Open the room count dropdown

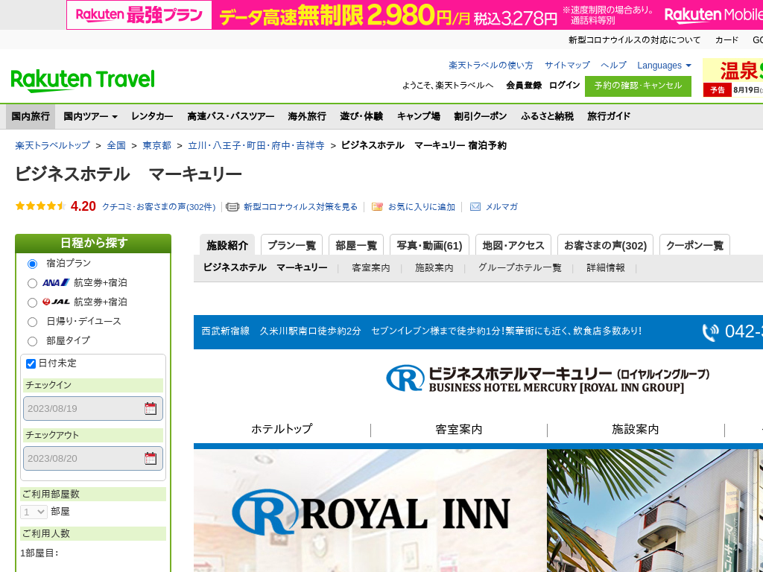pyautogui.click(x=34, y=512)
